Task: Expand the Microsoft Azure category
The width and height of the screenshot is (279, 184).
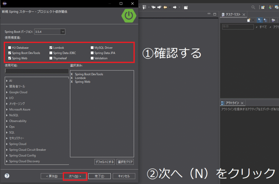Action: [x=7, y=109]
